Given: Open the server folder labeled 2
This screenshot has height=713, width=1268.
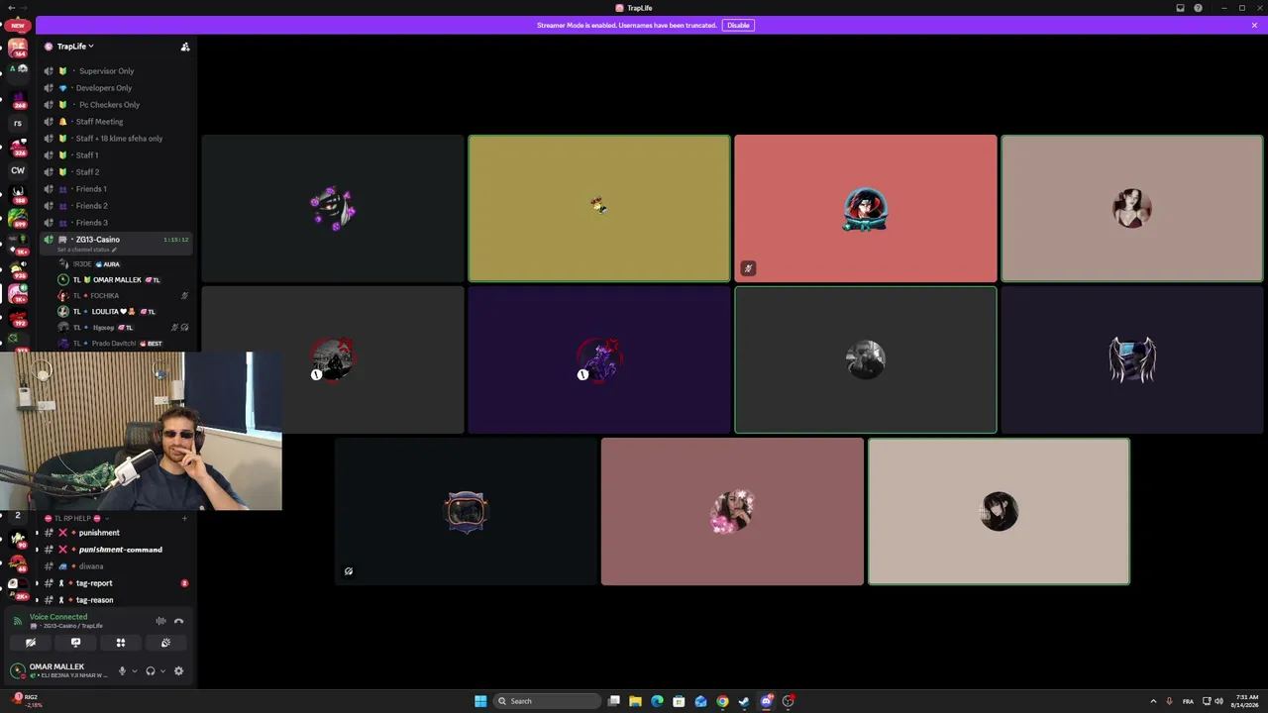Looking at the screenshot, I should 17,515.
